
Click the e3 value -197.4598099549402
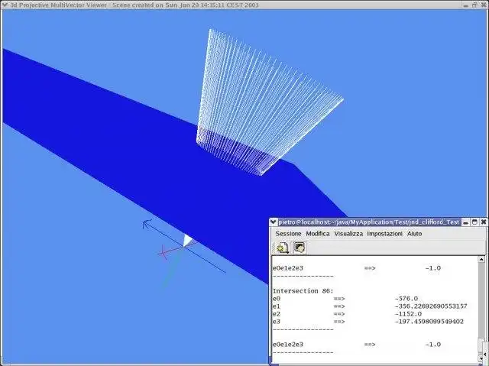click(x=429, y=322)
